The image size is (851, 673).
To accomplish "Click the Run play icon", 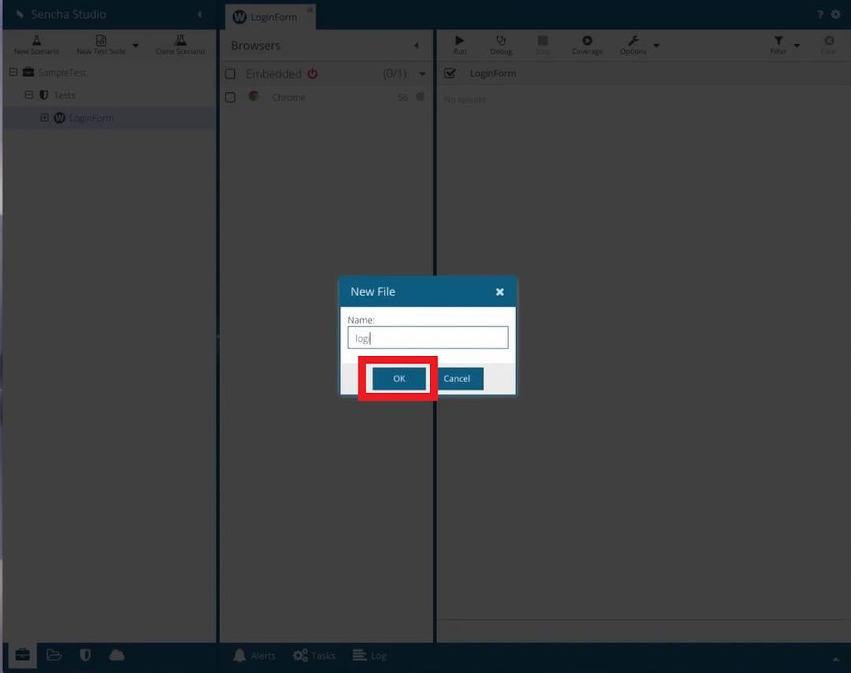I will pos(459,41).
